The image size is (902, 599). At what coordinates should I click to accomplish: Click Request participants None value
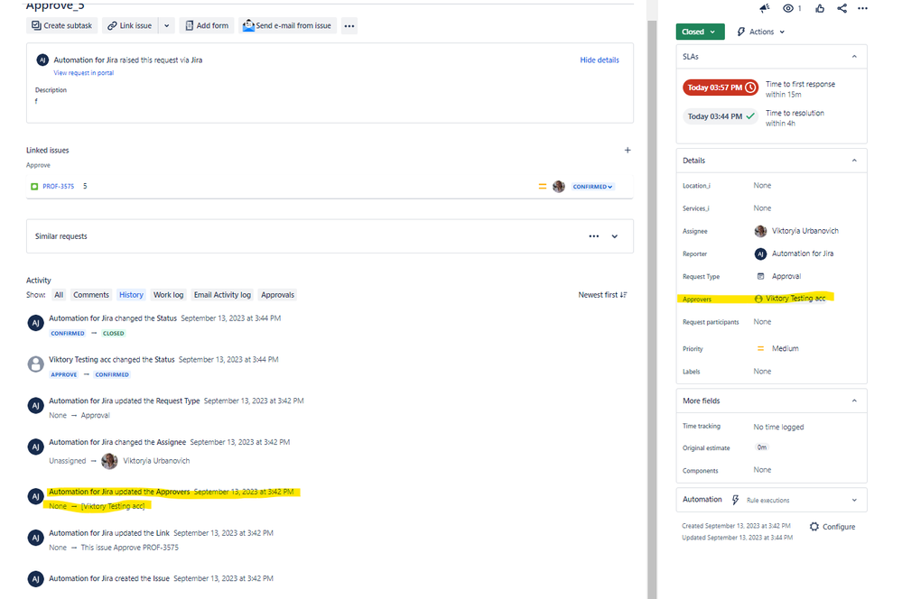coord(762,322)
